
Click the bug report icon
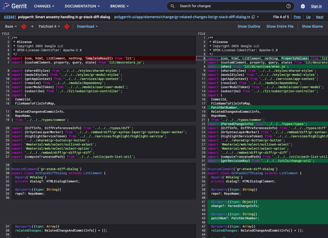point(303,6)
